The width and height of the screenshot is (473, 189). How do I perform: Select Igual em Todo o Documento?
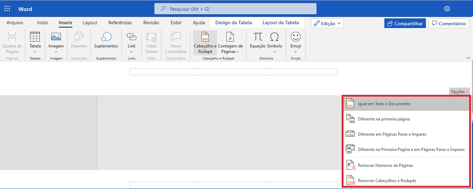(x=384, y=104)
